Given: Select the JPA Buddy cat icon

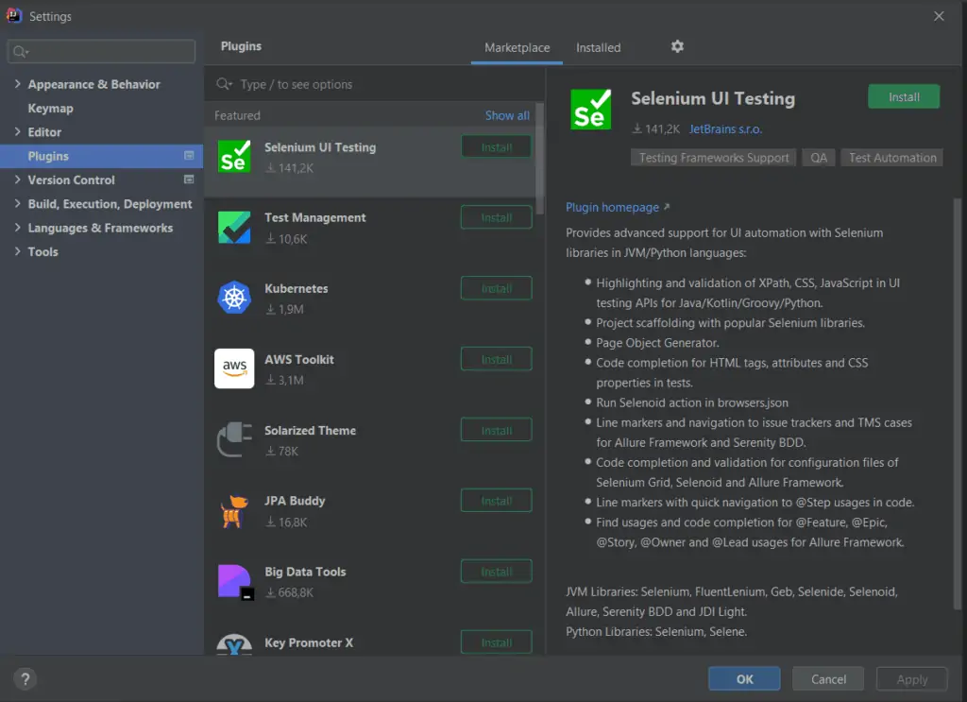Looking at the screenshot, I should point(234,509).
